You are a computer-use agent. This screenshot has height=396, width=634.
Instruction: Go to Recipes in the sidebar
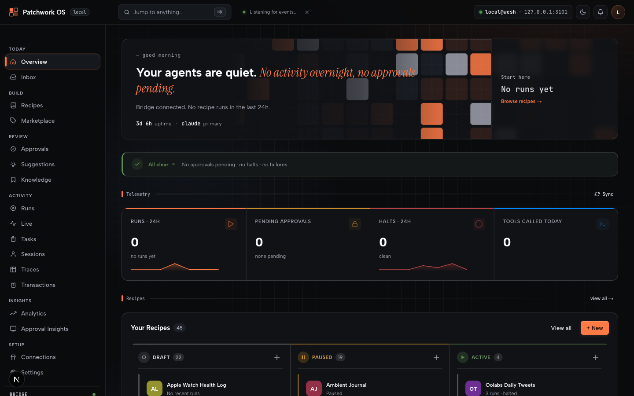click(x=53, y=106)
